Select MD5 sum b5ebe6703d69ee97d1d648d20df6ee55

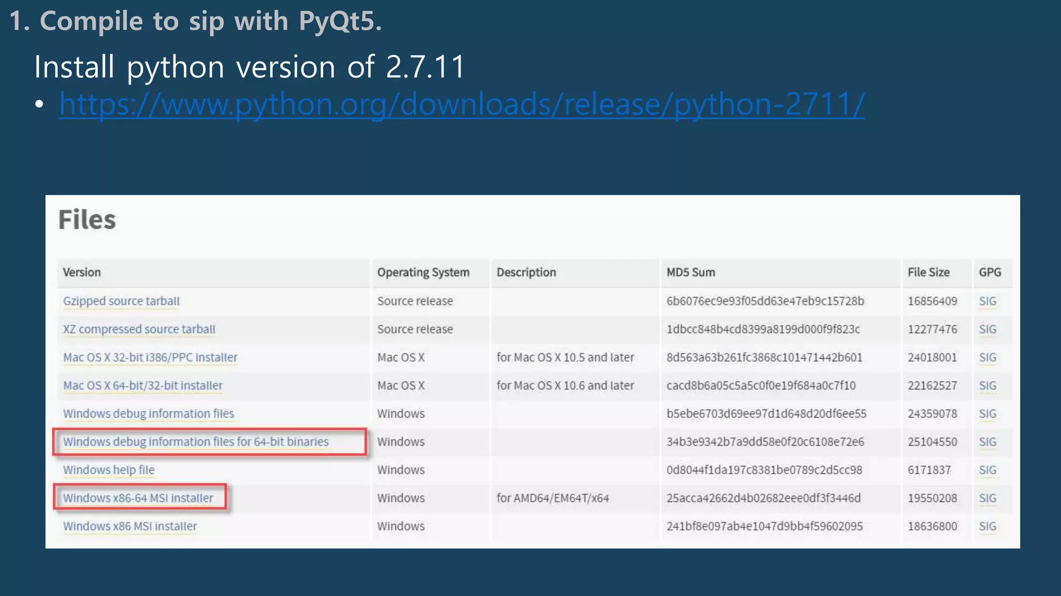click(x=766, y=413)
